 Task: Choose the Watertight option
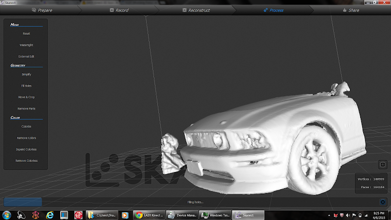click(26, 45)
